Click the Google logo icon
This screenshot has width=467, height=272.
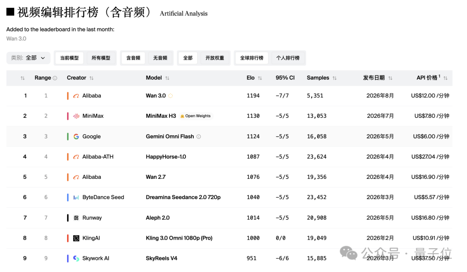(x=76, y=137)
